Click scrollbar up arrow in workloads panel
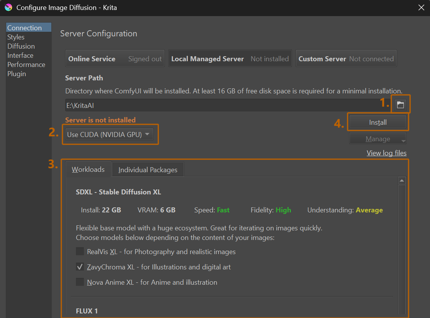 (x=402, y=181)
